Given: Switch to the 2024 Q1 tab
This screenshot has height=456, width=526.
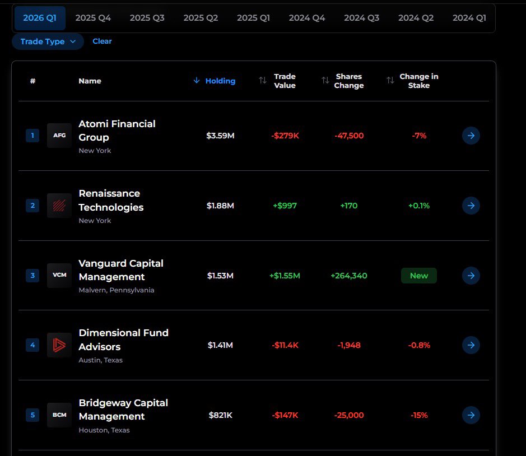Looking at the screenshot, I should click(469, 18).
